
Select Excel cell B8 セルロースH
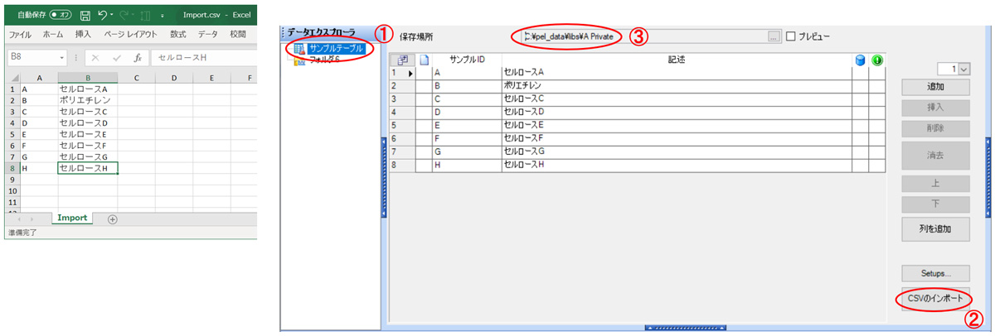tap(87, 168)
